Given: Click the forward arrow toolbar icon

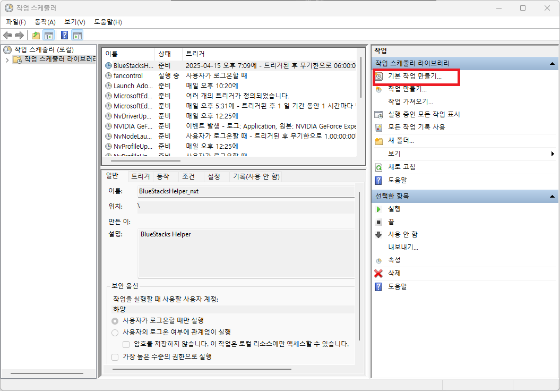Looking at the screenshot, I should (20, 36).
